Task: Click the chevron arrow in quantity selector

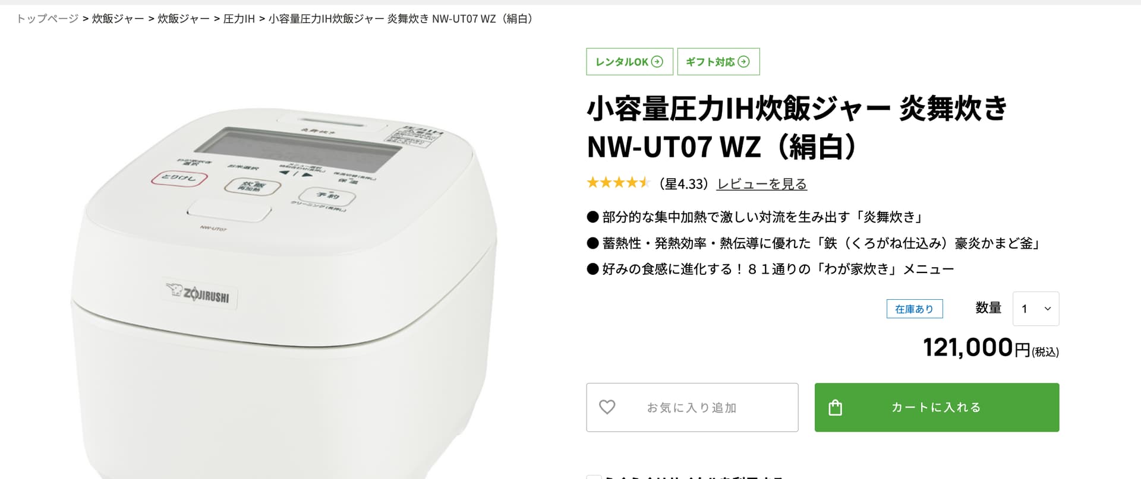Action: click(1048, 309)
